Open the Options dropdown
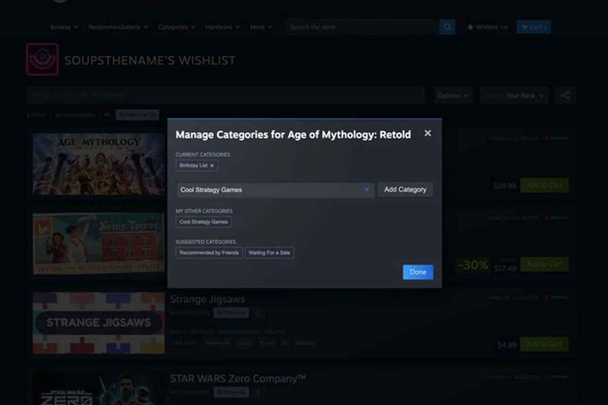Image resolution: width=608 pixels, height=405 pixels. [453, 95]
